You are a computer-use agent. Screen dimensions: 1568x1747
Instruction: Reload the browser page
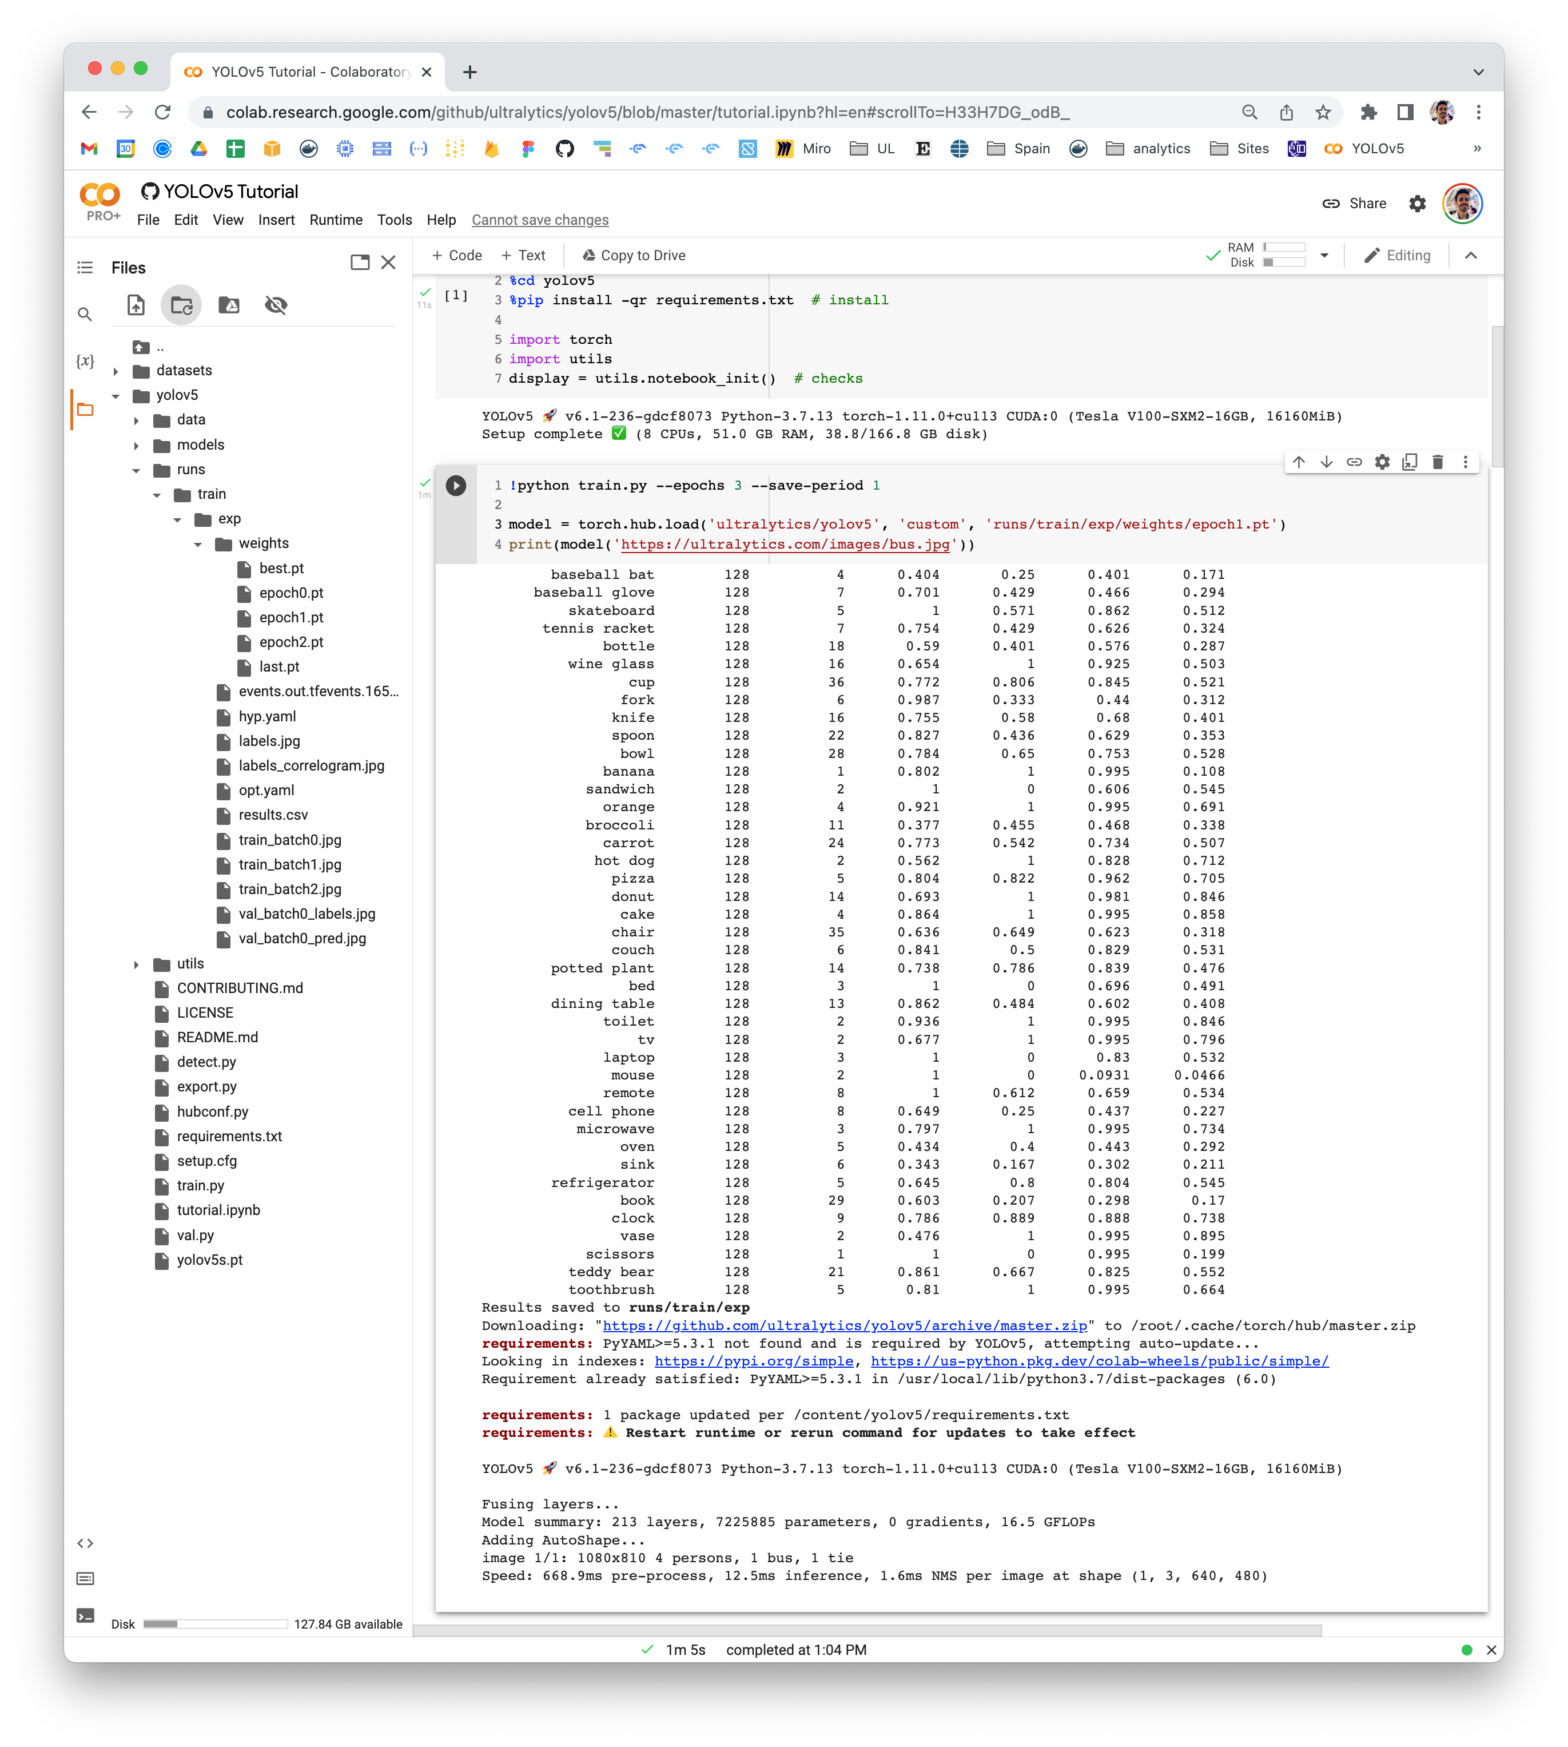click(162, 112)
